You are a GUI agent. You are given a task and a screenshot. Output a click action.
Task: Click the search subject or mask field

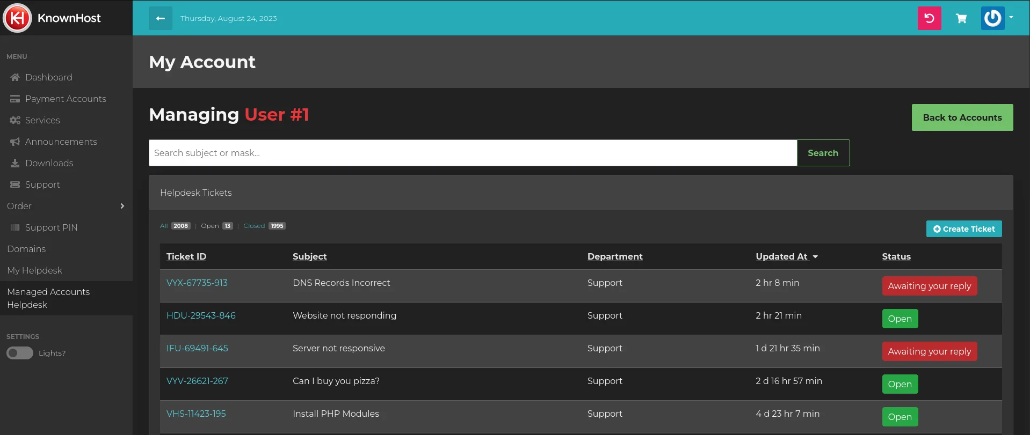point(473,153)
